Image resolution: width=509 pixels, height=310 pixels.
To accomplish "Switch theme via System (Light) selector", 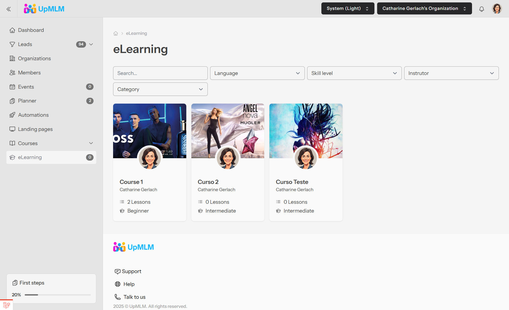I will coord(347,9).
